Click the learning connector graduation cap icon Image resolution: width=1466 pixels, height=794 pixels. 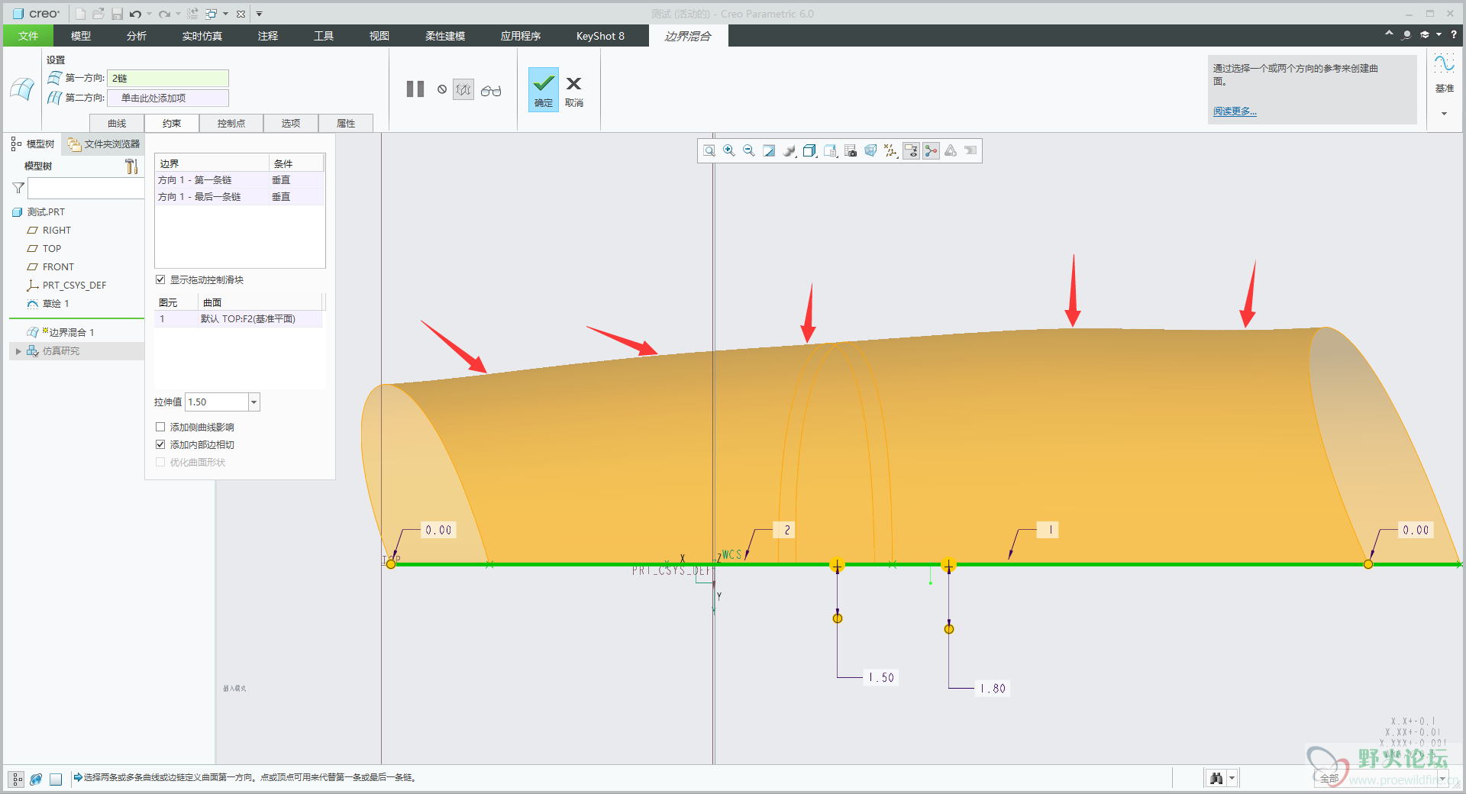[x=1424, y=35]
